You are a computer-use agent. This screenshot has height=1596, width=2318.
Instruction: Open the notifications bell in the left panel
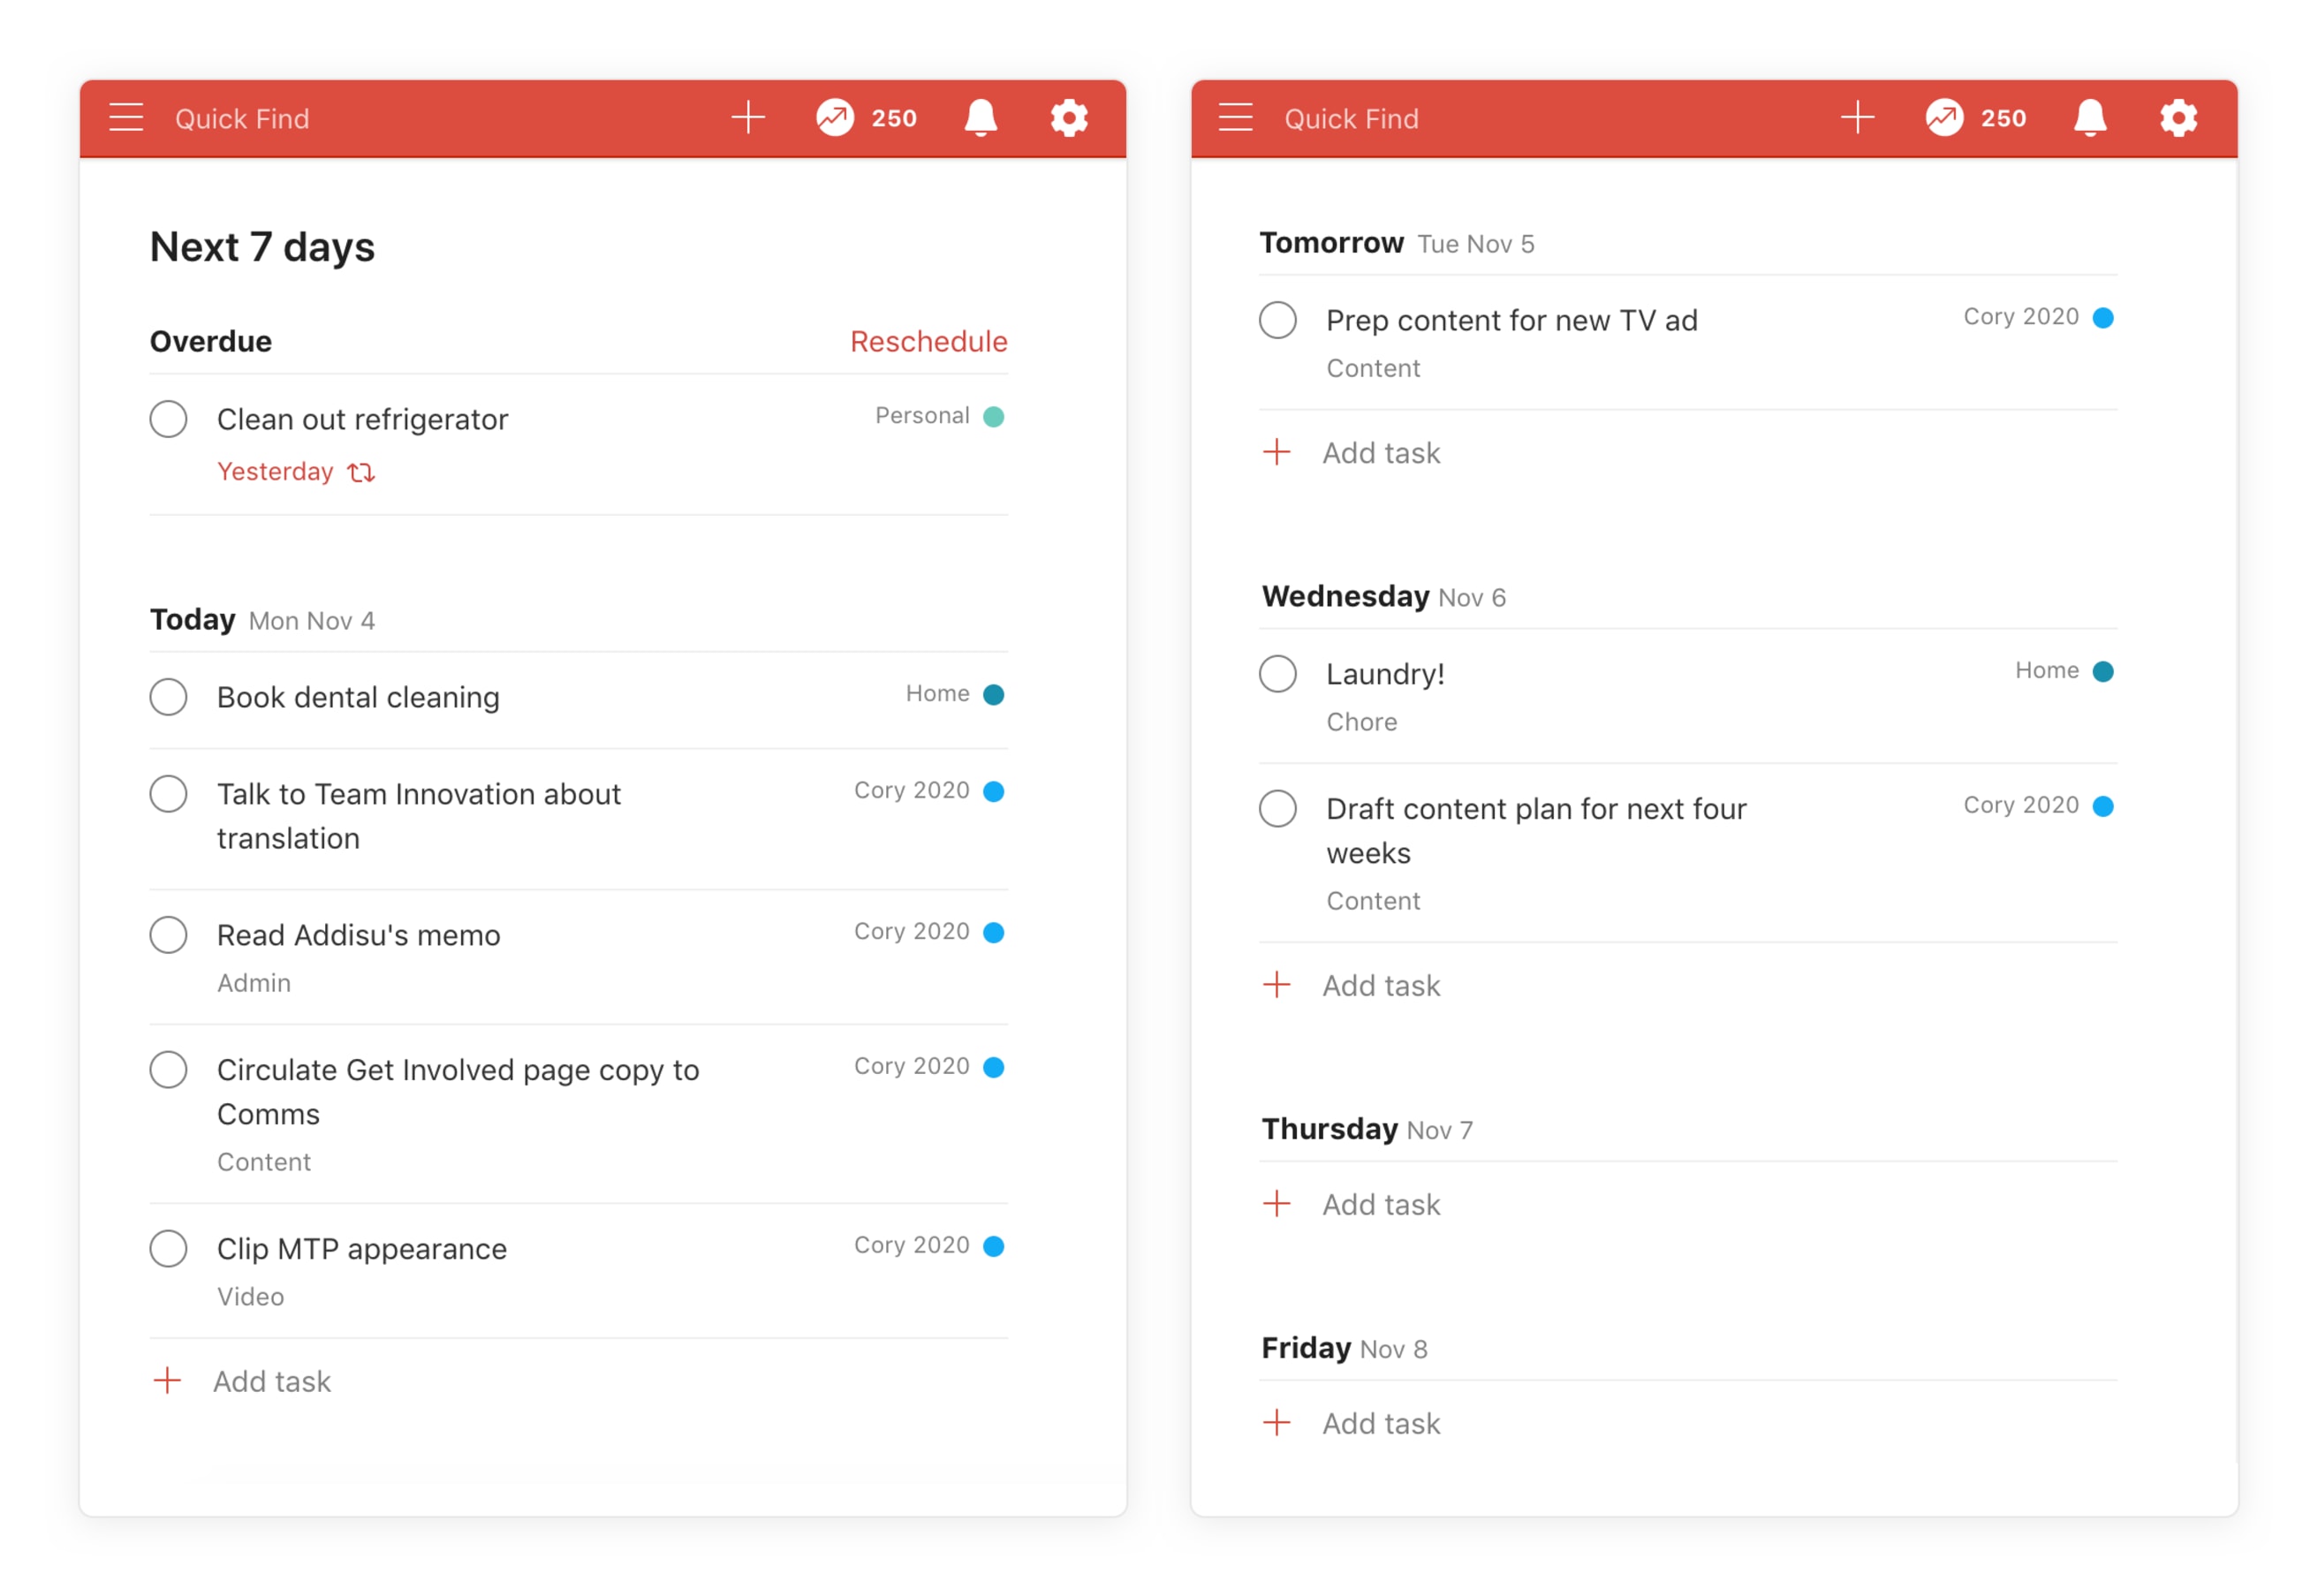coord(981,118)
